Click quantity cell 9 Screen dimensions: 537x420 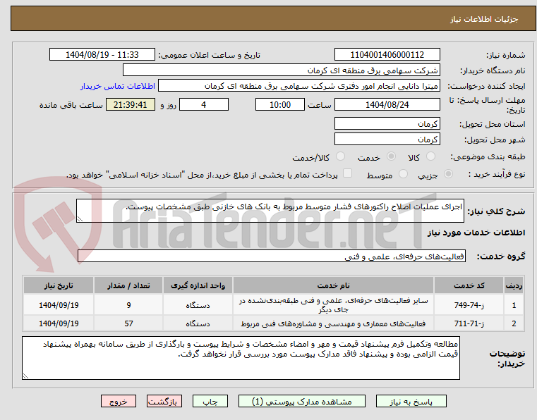point(128,304)
